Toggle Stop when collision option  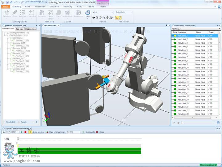click(x=57, y=132)
